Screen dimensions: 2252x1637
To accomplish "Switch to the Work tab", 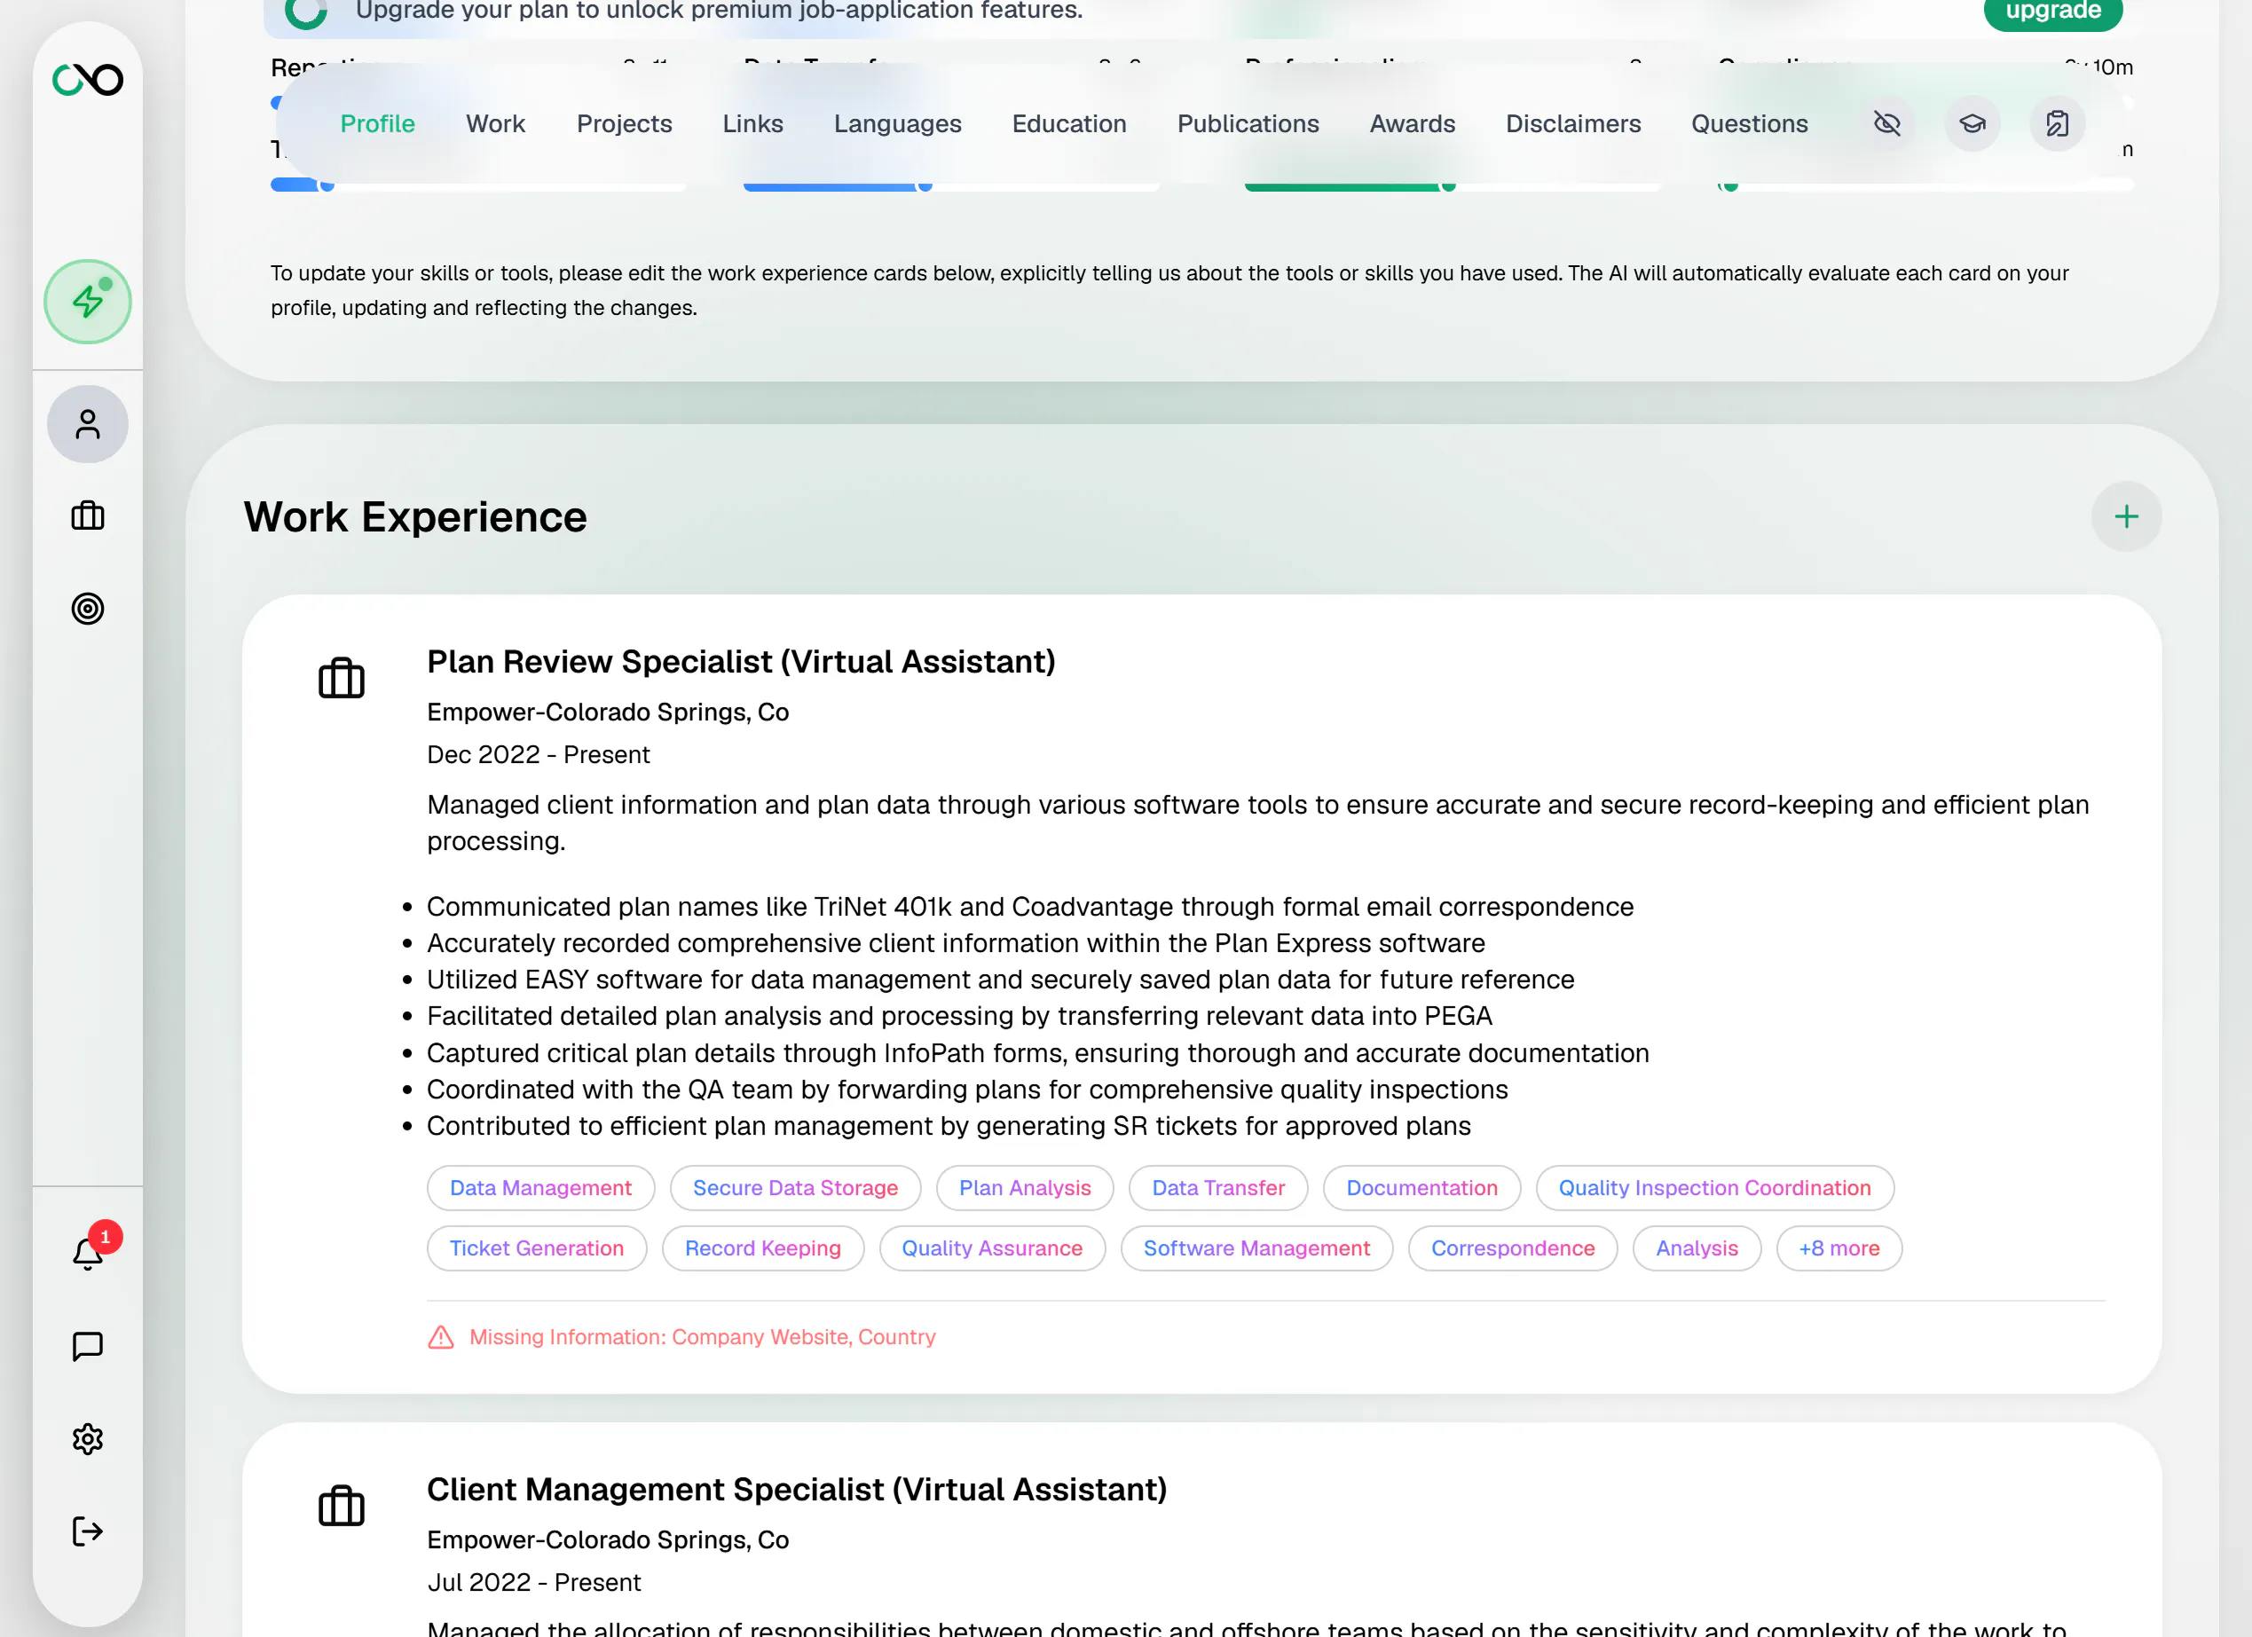I will [x=495, y=124].
